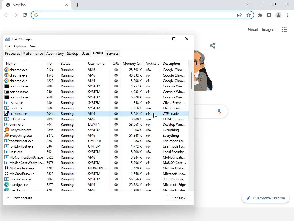This screenshot has height=221, width=294.
Task: Reload the page in Chrome
Action: [25, 15]
